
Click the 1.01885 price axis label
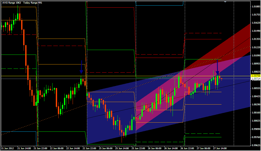point(256,7)
